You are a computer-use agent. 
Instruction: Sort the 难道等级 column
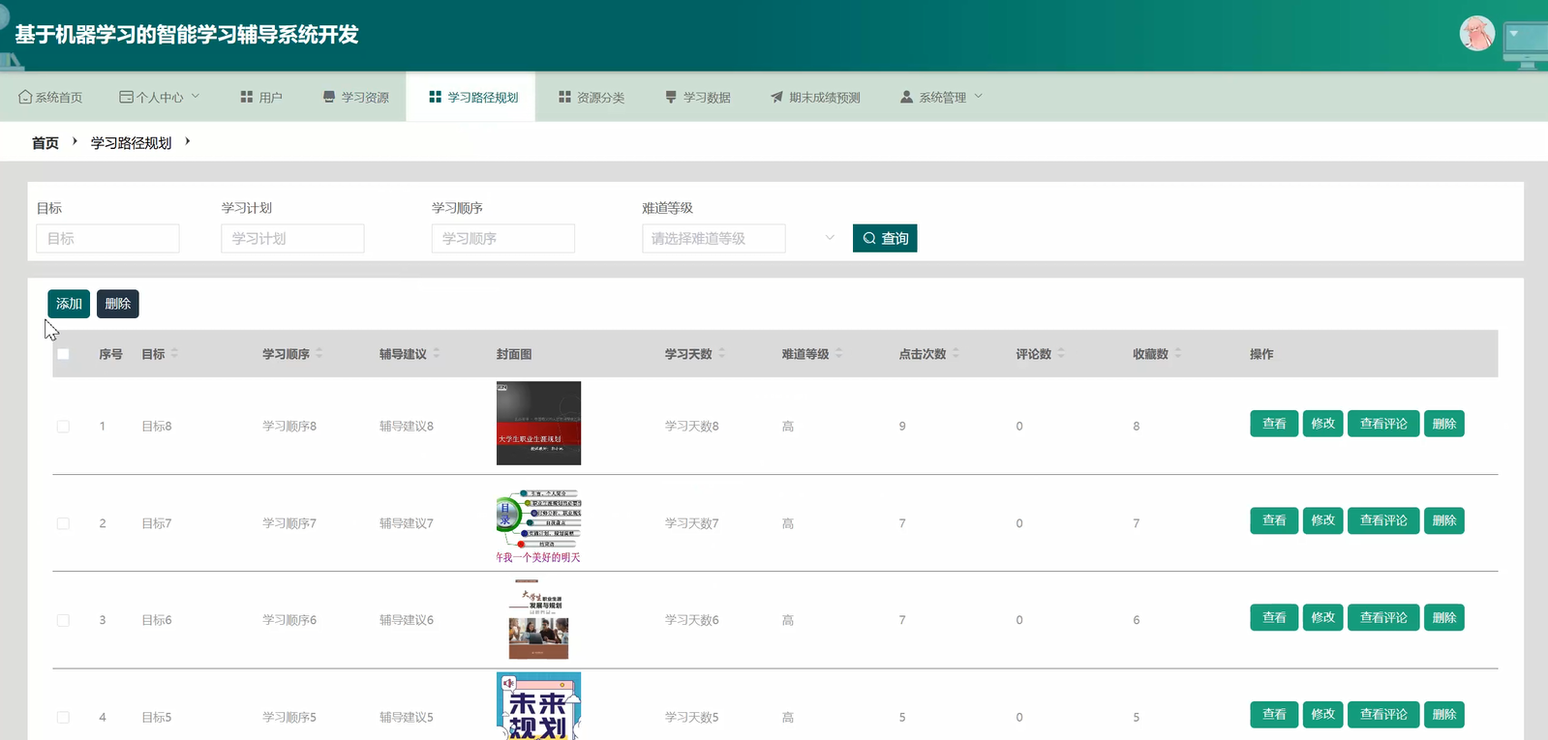(839, 353)
